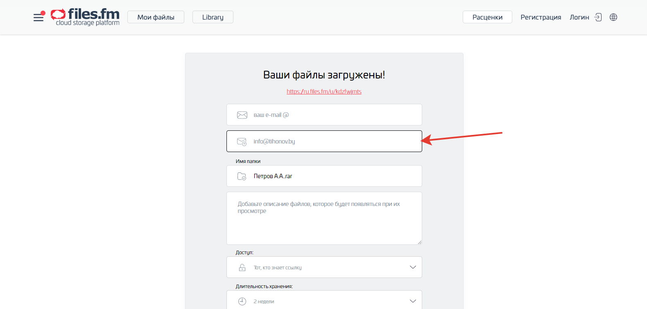647x309 pixels.
Task: Click the files.fm logo
Action: tap(85, 17)
